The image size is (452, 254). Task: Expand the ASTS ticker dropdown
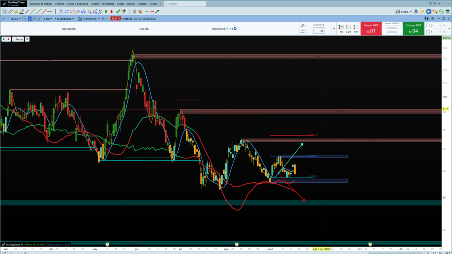16,19
